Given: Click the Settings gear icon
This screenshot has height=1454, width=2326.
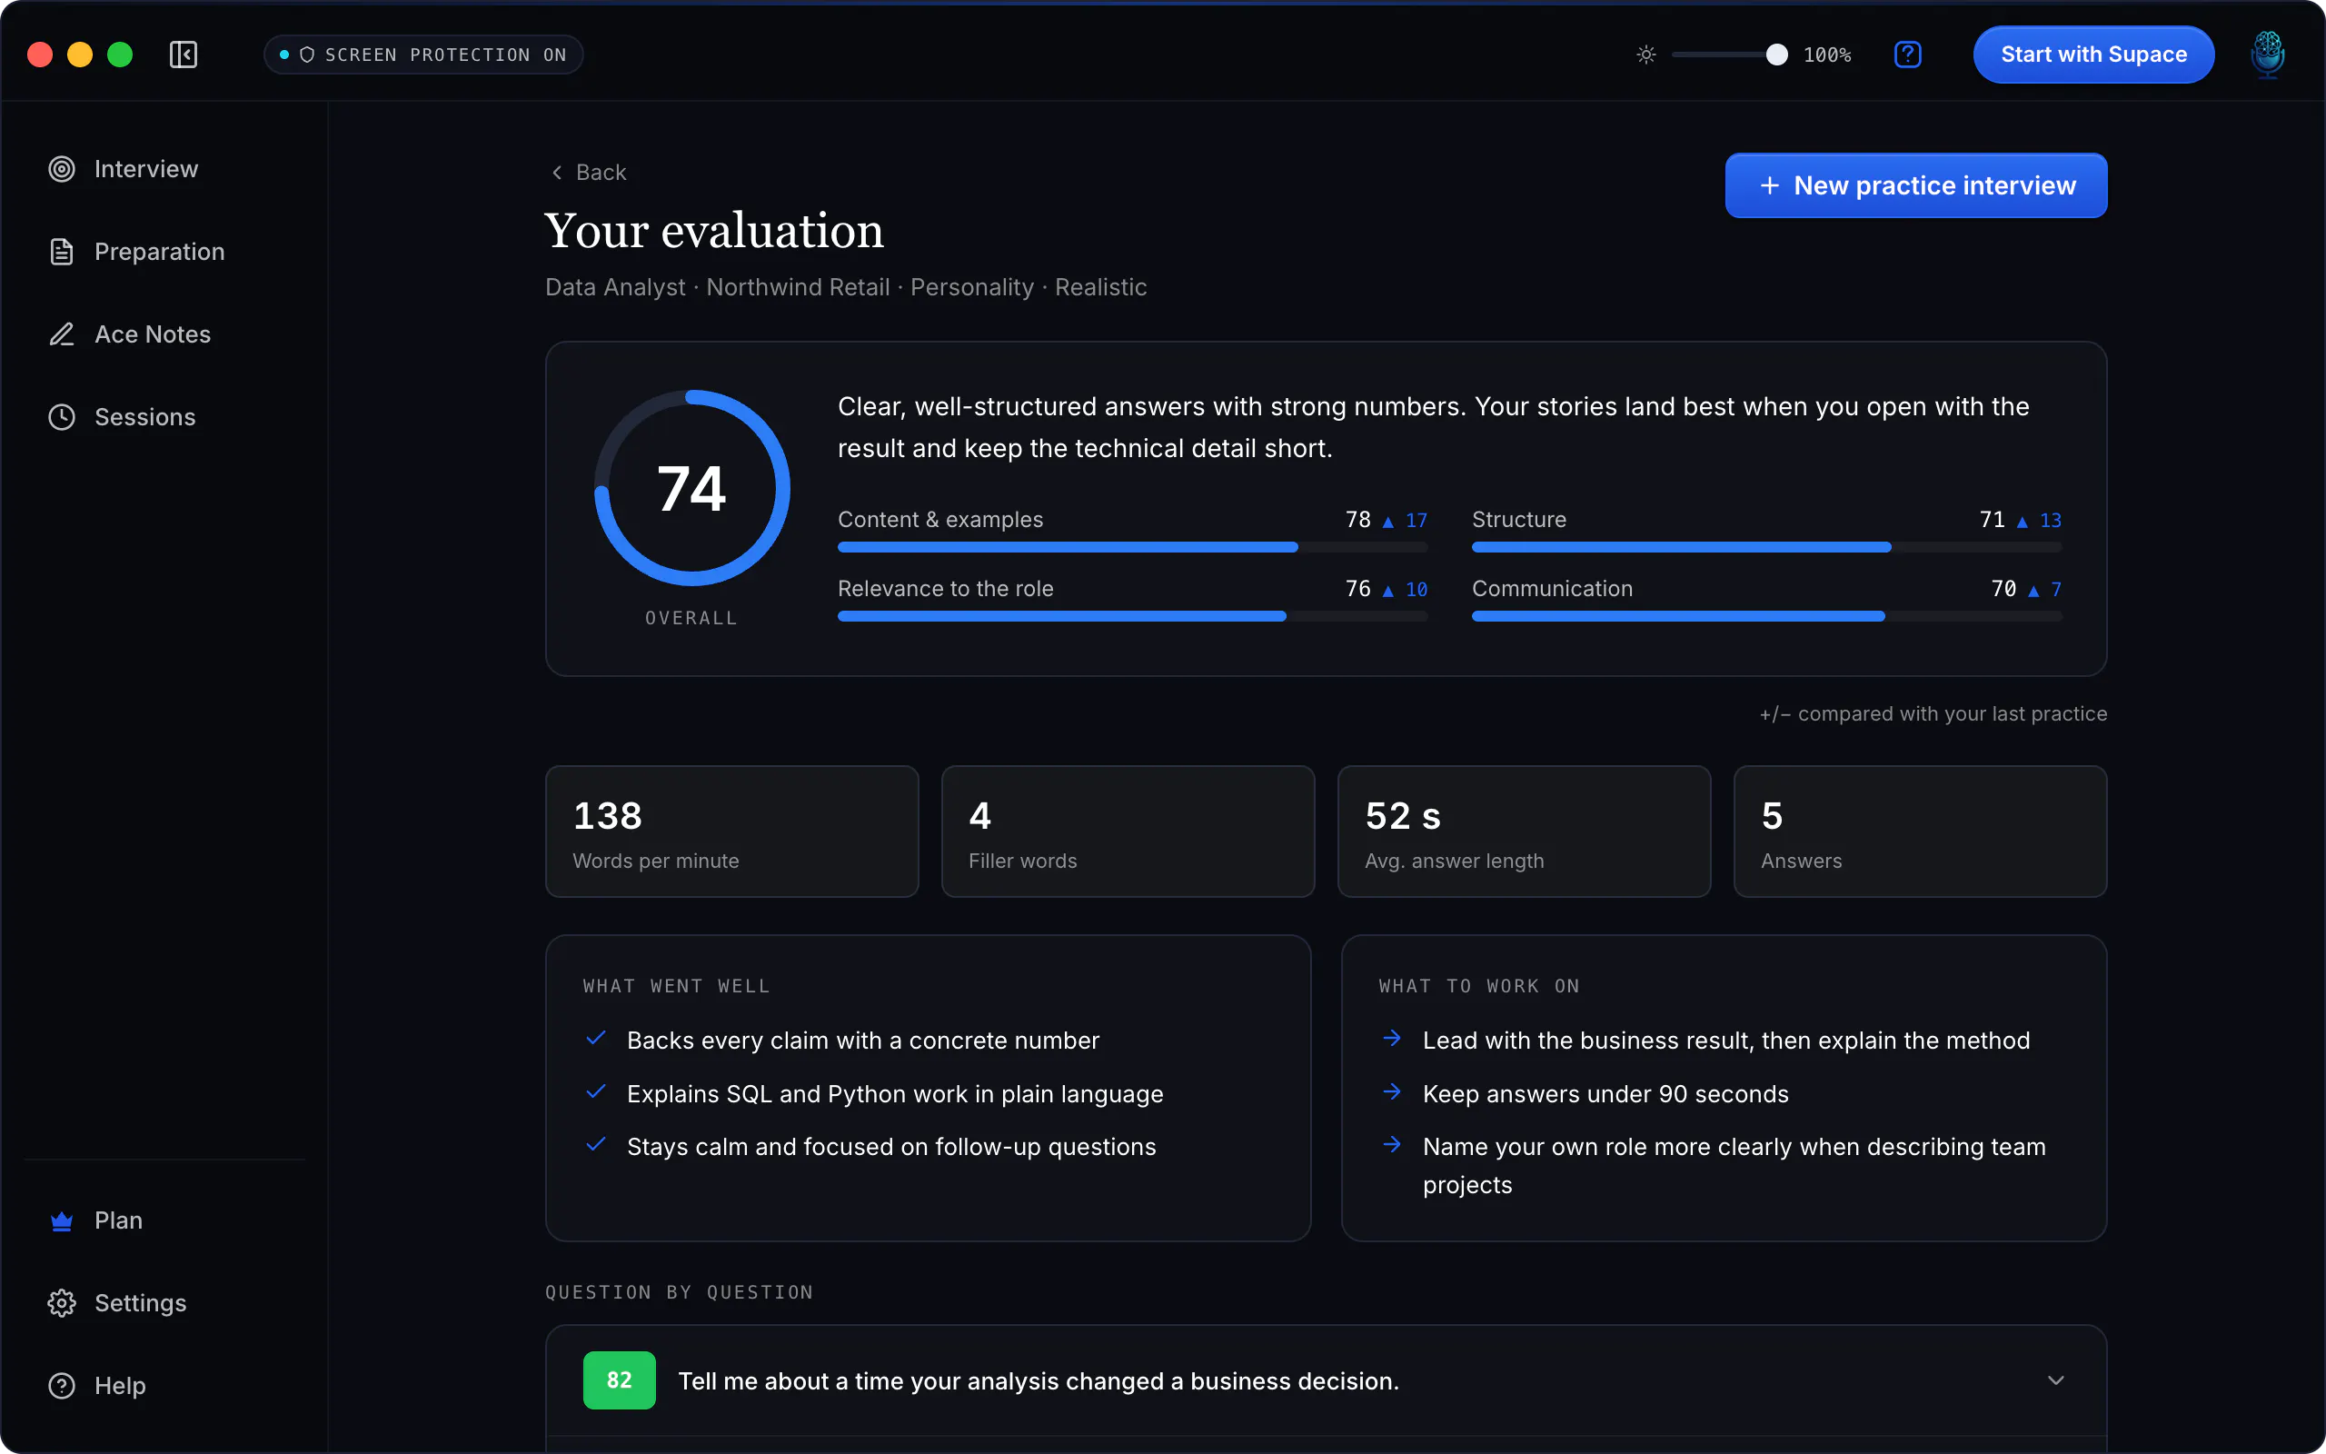Looking at the screenshot, I should 62,1304.
